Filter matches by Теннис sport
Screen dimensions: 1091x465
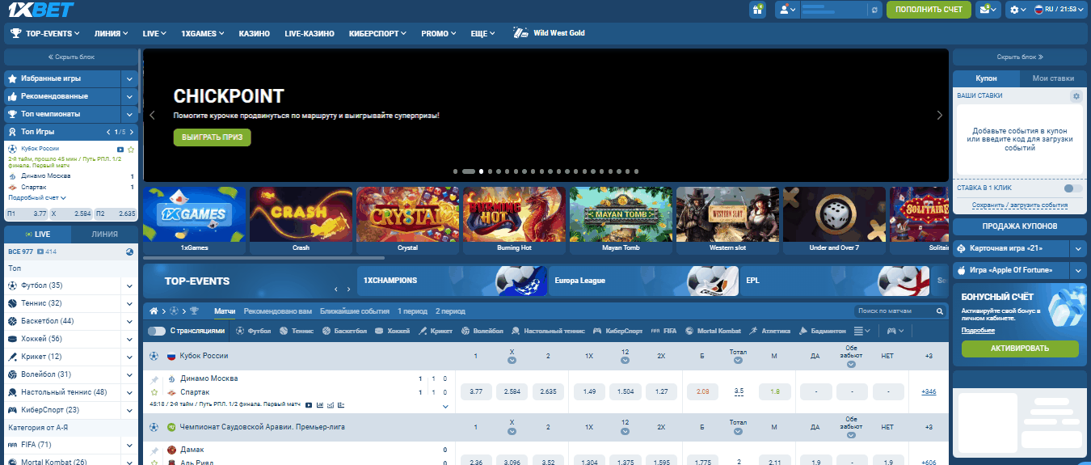pyautogui.click(x=296, y=331)
